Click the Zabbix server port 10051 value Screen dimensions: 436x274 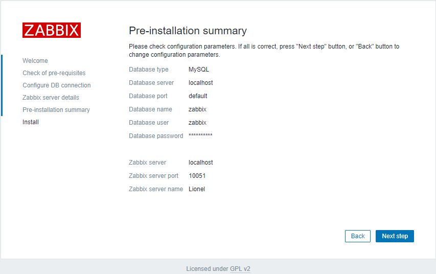click(197, 176)
